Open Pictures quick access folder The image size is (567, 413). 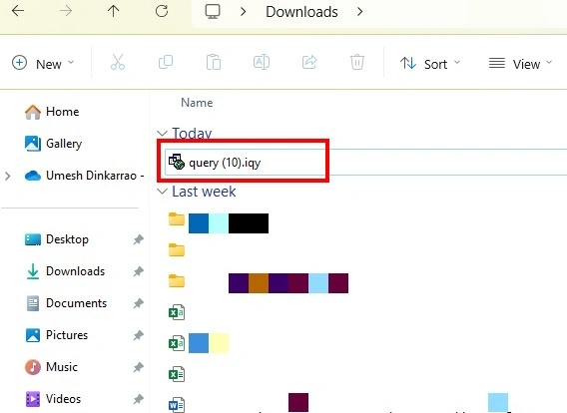[57, 335]
